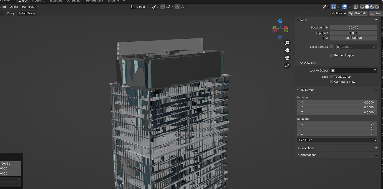Switch to Modeling workspace tab

tap(38, 1)
